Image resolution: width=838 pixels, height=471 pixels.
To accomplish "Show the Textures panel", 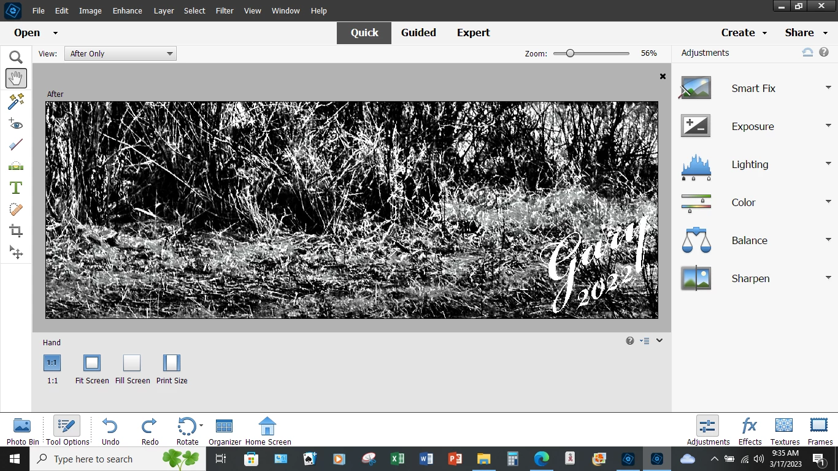I will click(785, 430).
